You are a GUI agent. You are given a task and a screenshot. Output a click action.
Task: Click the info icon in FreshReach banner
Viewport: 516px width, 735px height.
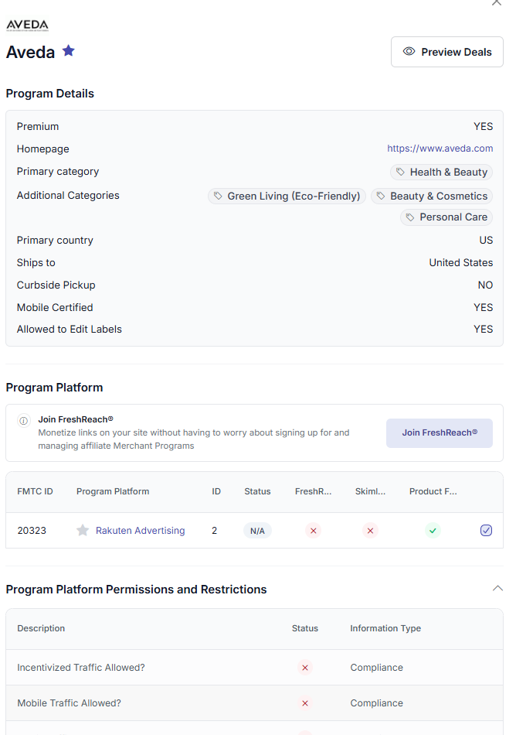pos(24,421)
